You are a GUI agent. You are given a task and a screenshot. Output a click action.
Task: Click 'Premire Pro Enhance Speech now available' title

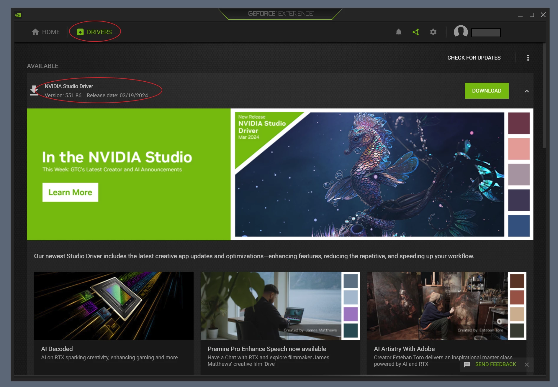267,349
